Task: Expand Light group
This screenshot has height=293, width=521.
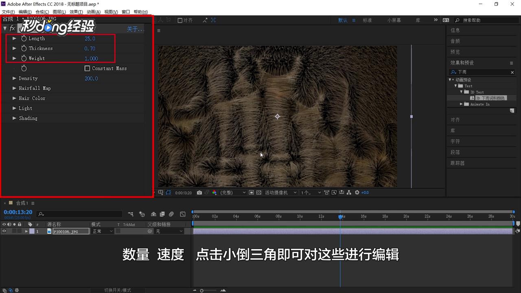Action: tap(14, 108)
